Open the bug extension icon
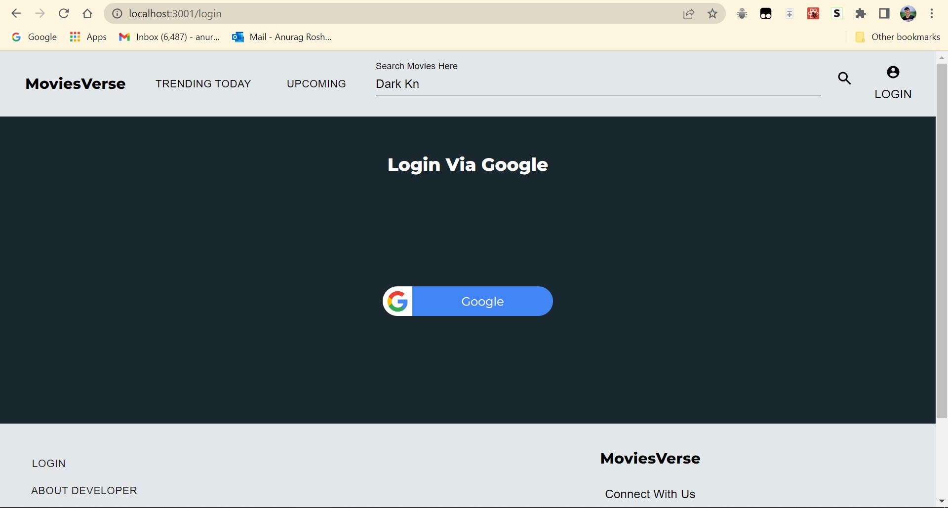This screenshot has width=948, height=508. click(x=742, y=14)
